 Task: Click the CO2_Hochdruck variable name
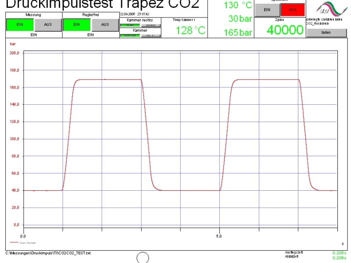pyautogui.click(x=317, y=24)
